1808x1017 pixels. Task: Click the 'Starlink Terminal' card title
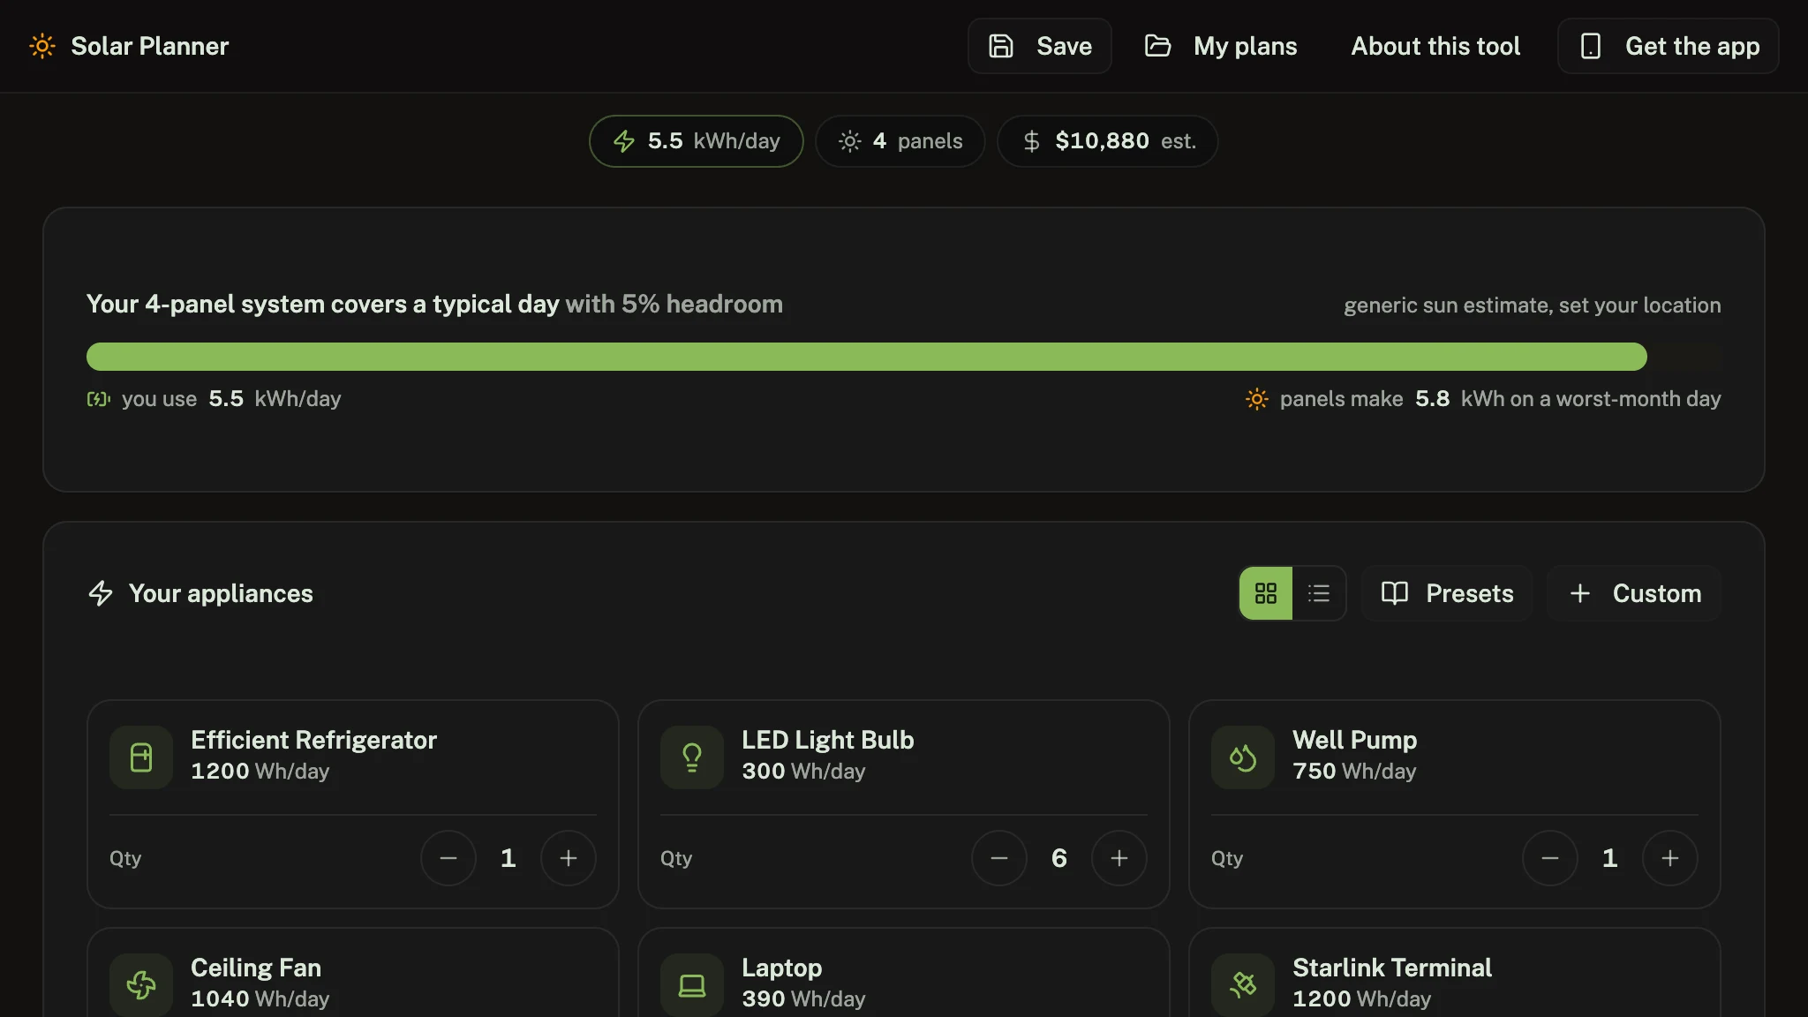1392,968
